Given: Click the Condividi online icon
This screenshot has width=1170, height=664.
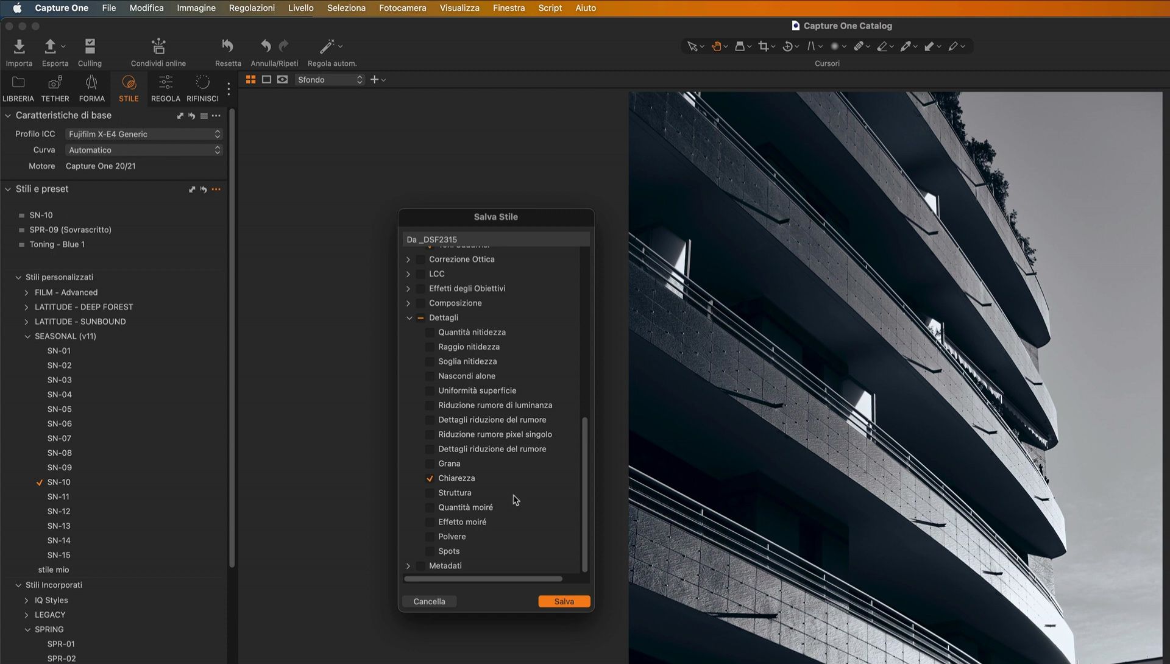Looking at the screenshot, I should click(158, 46).
